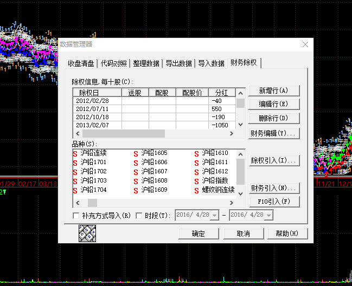Click the 取消 button
Image resolution: width=352 pixels, height=286 pixels.
click(x=244, y=234)
